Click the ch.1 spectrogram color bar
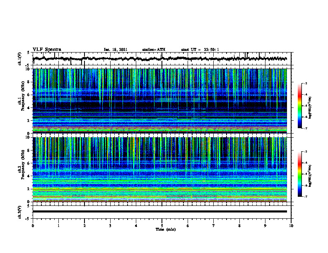The width and height of the screenshot is (328, 253). tap(300, 106)
